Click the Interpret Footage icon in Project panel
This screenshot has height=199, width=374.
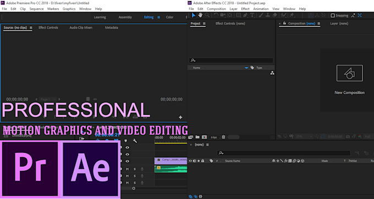(x=190, y=137)
